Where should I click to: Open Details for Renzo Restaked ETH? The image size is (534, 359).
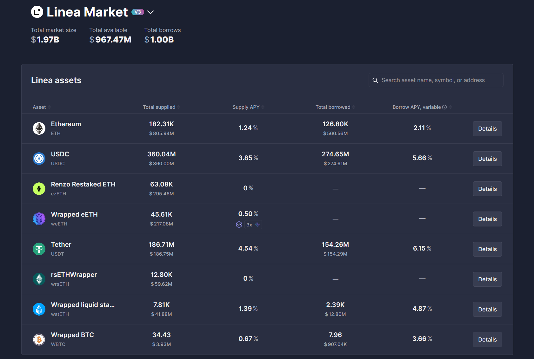tap(487, 189)
